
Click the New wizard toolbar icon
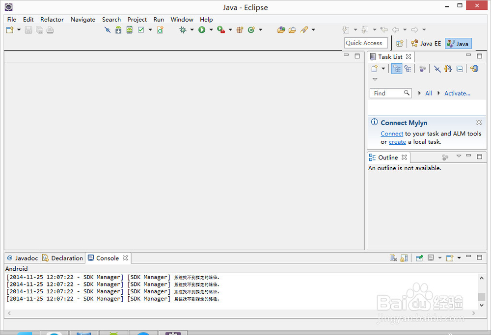click(10, 30)
